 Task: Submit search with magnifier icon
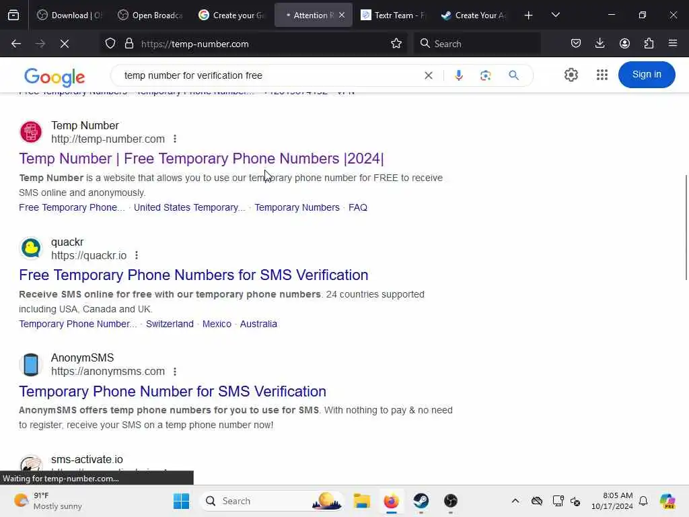(513, 75)
